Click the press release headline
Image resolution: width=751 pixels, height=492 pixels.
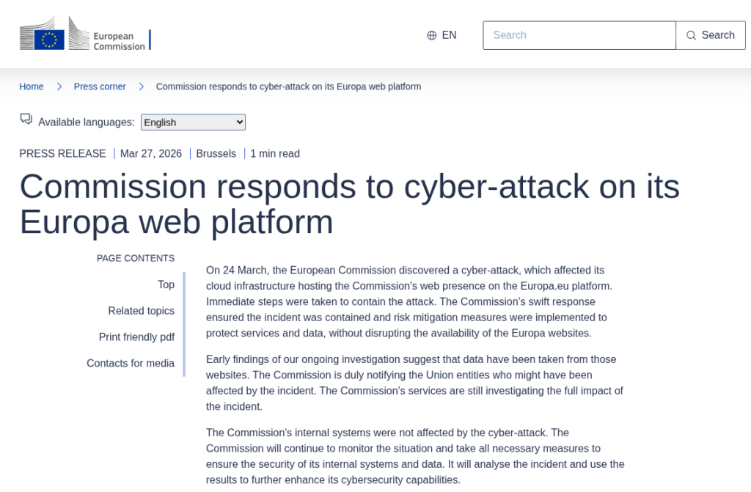349,204
